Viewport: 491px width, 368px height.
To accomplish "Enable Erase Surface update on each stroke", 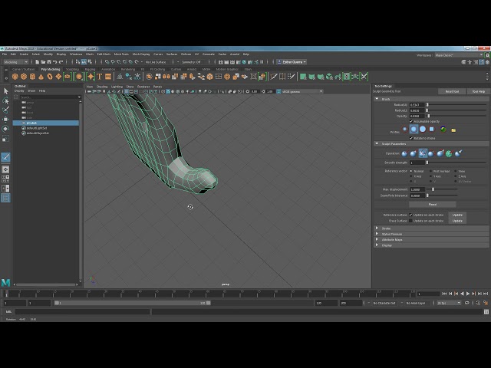I will (x=410, y=221).
